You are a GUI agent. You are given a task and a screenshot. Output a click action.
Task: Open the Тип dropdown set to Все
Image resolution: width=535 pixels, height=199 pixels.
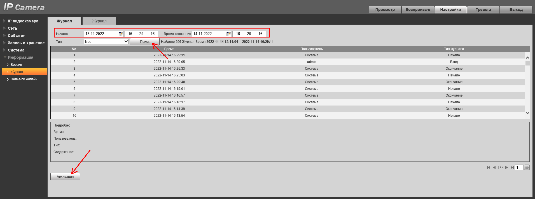coord(106,41)
